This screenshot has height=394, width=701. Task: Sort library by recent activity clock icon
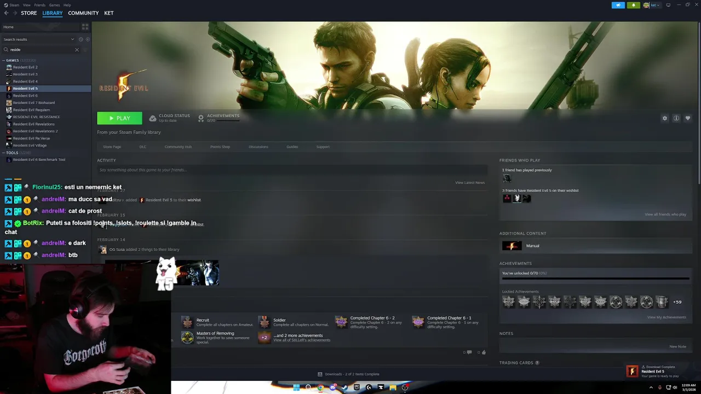coord(81,39)
